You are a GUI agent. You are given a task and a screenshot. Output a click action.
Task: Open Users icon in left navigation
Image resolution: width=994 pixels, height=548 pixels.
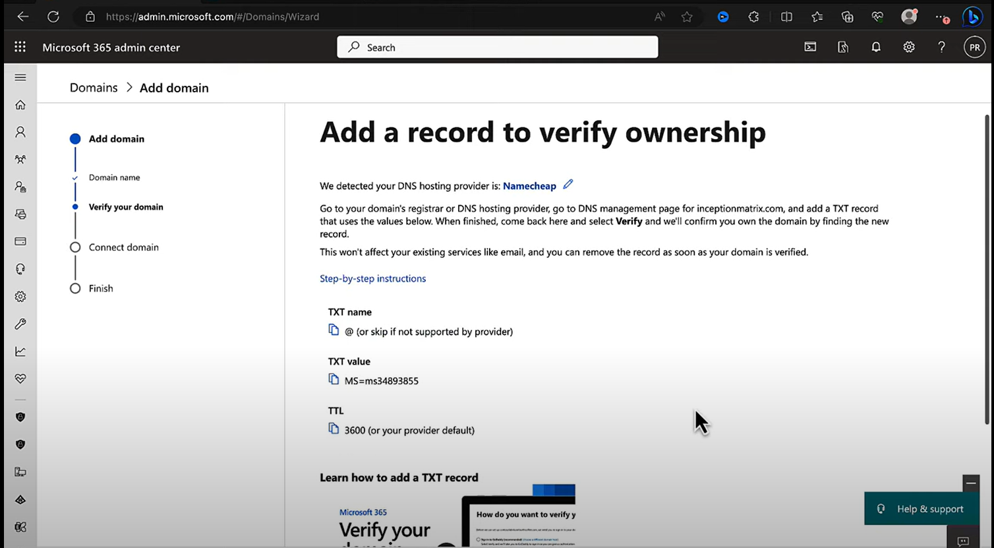click(x=20, y=132)
